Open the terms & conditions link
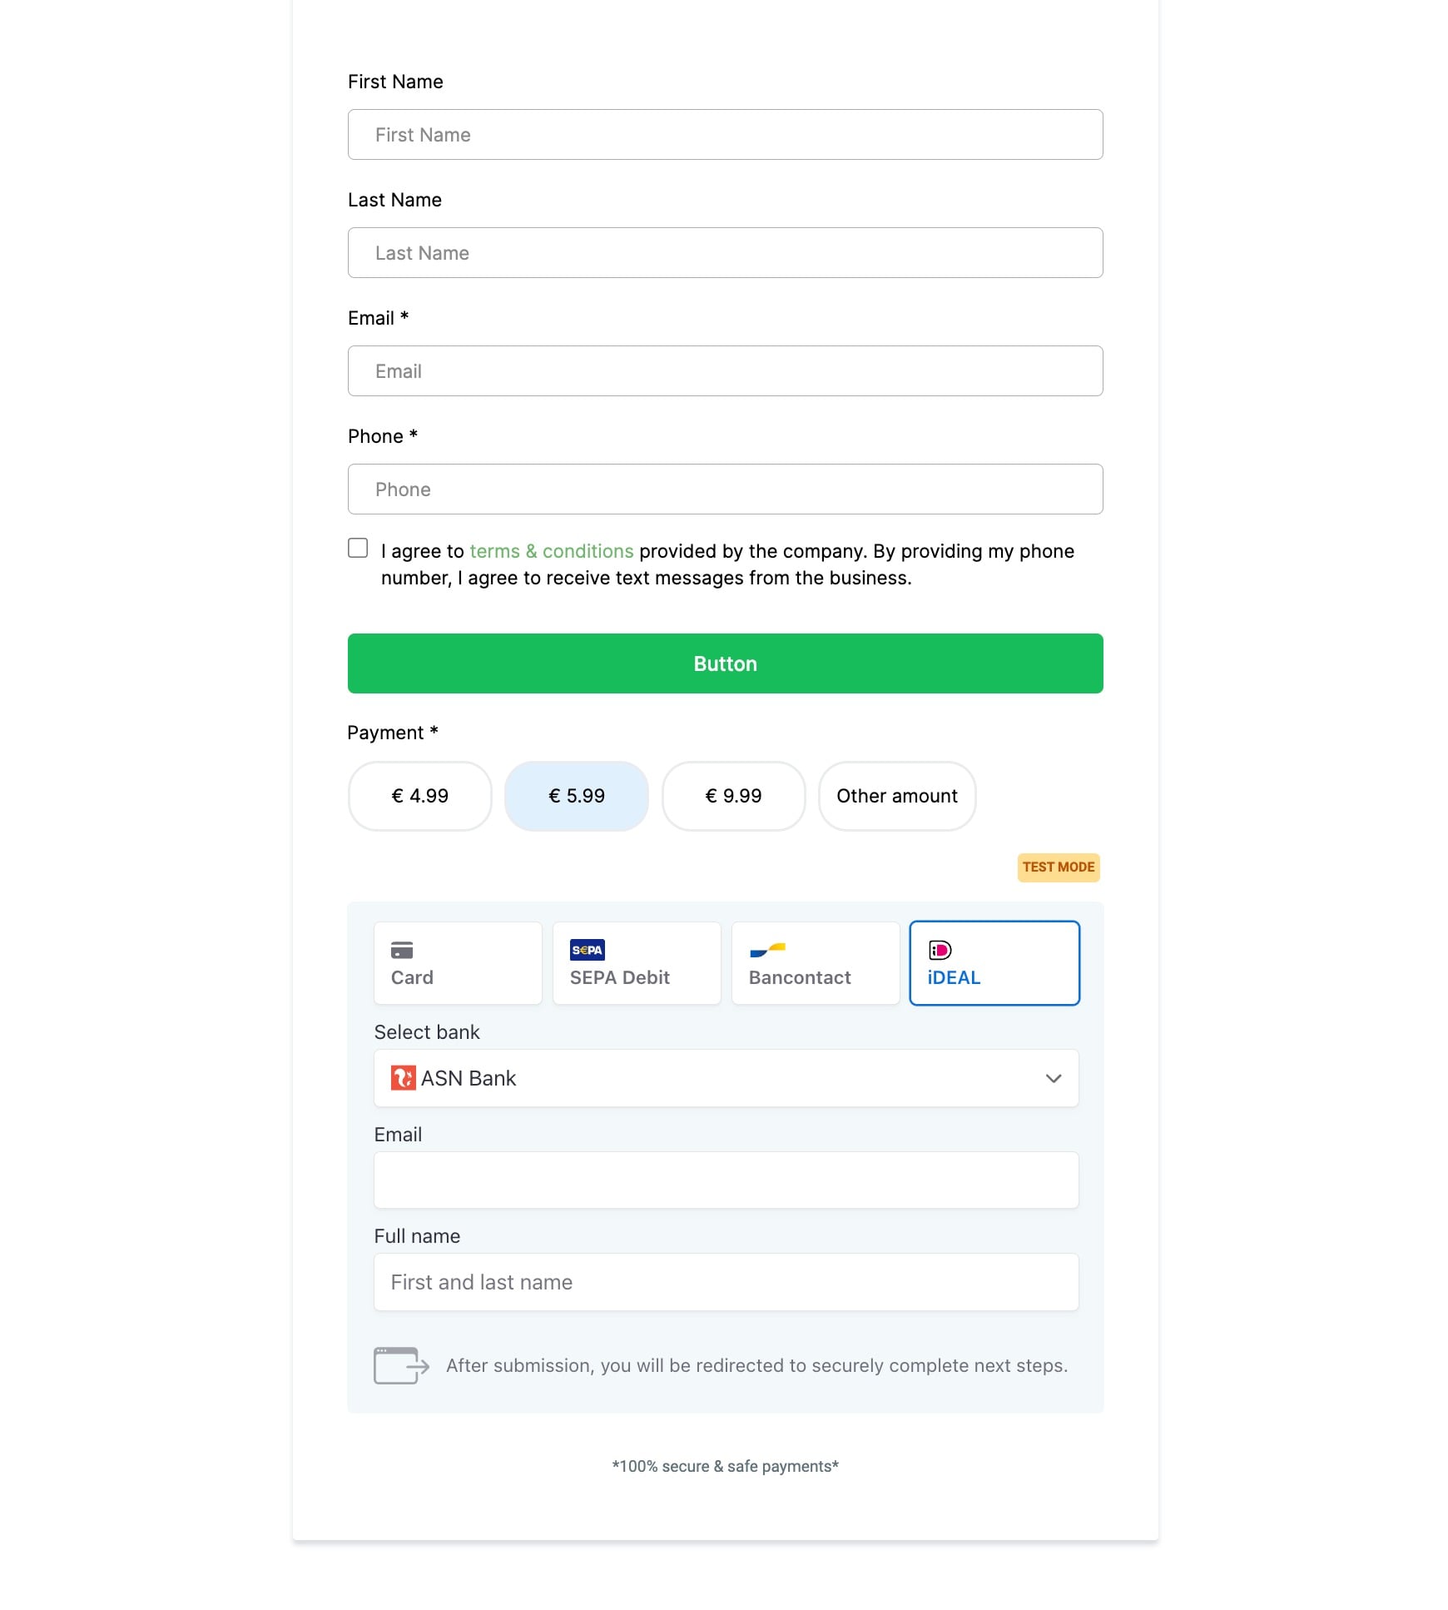The image size is (1448, 1610). point(551,551)
